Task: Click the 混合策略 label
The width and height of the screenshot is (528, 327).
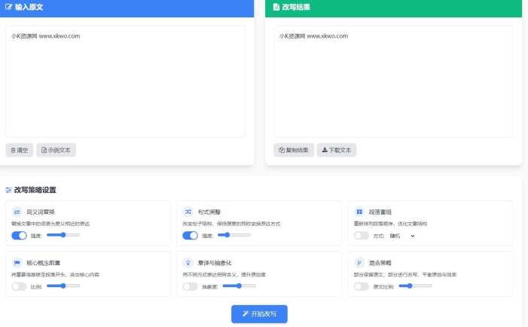Action: coord(380,263)
